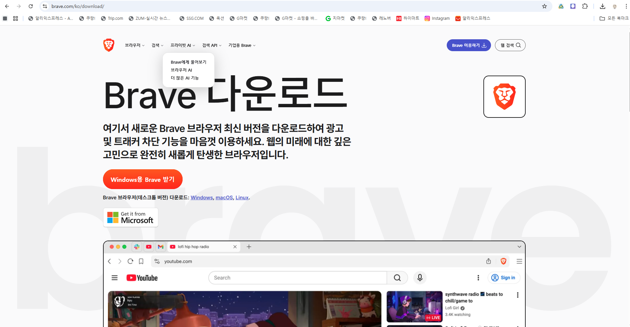Click the YouTube microphone voice search icon
The width and height of the screenshot is (630, 327).
pyautogui.click(x=420, y=278)
